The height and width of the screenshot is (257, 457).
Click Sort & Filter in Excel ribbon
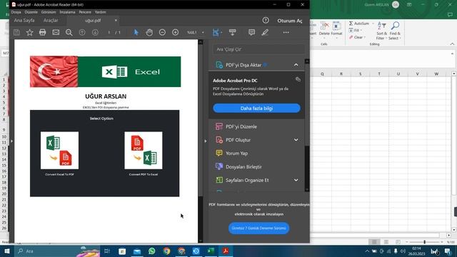[381, 31]
